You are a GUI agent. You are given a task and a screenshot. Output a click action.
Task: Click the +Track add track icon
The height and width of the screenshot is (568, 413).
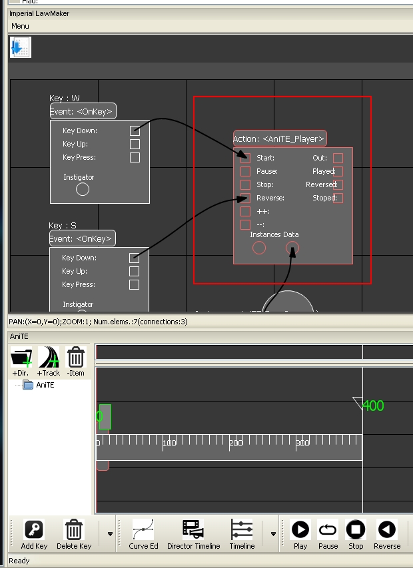click(49, 362)
